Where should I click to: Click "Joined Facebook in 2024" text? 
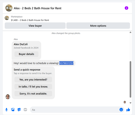26,48
